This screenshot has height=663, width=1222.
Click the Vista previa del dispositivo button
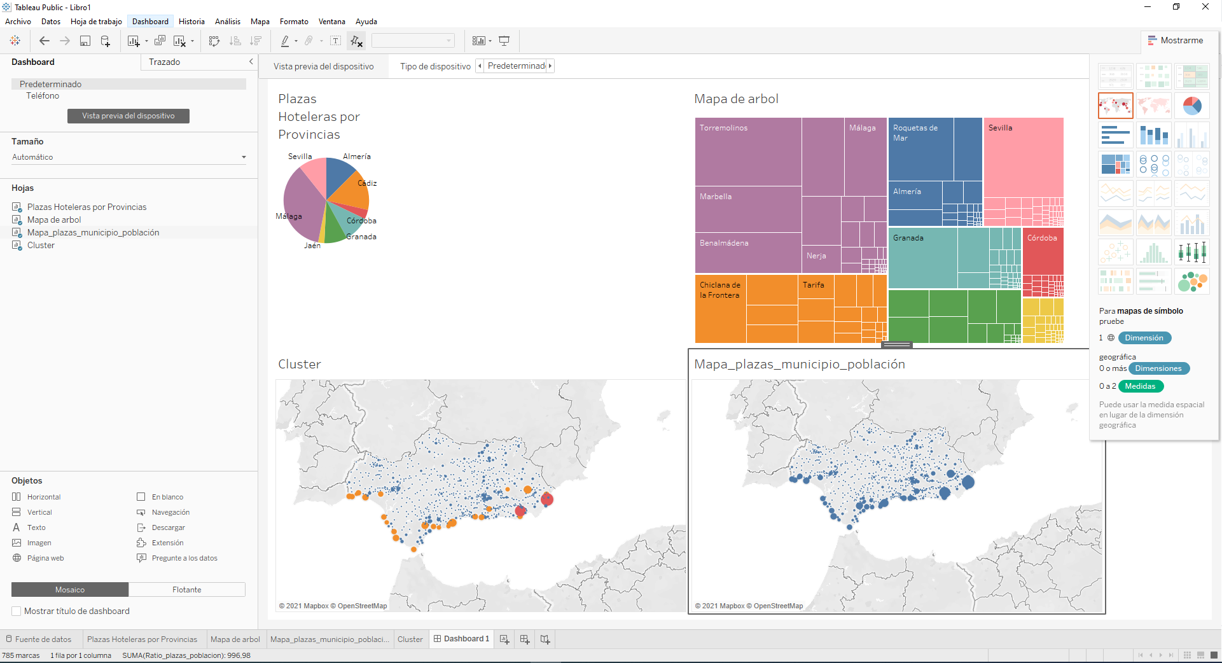(x=128, y=116)
